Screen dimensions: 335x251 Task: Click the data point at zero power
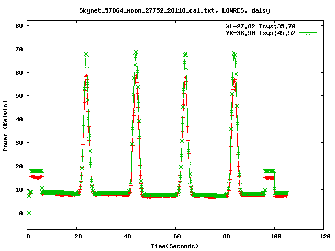coord(29,213)
